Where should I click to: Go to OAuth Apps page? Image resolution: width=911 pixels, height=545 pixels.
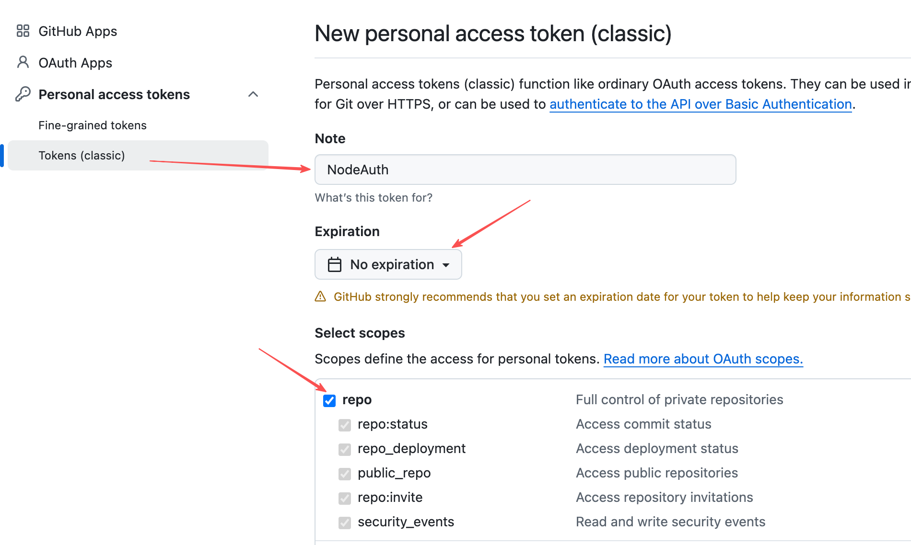pos(75,63)
